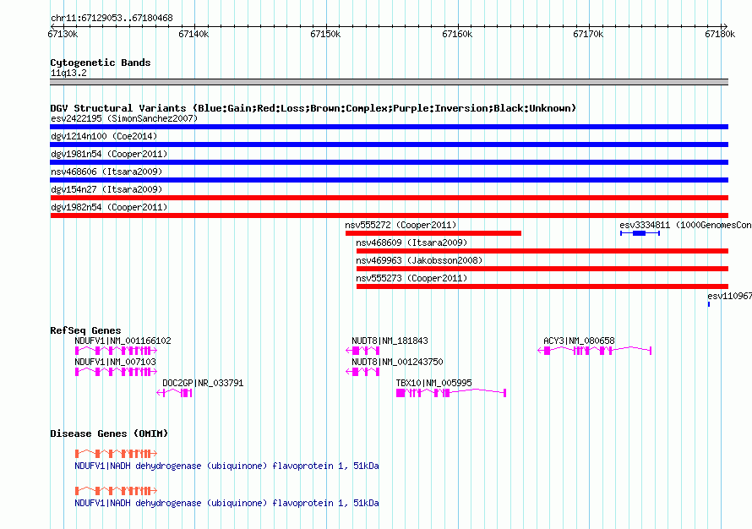
Task: Click the TBX10|NM_005995 text label
Action: click(434, 383)
